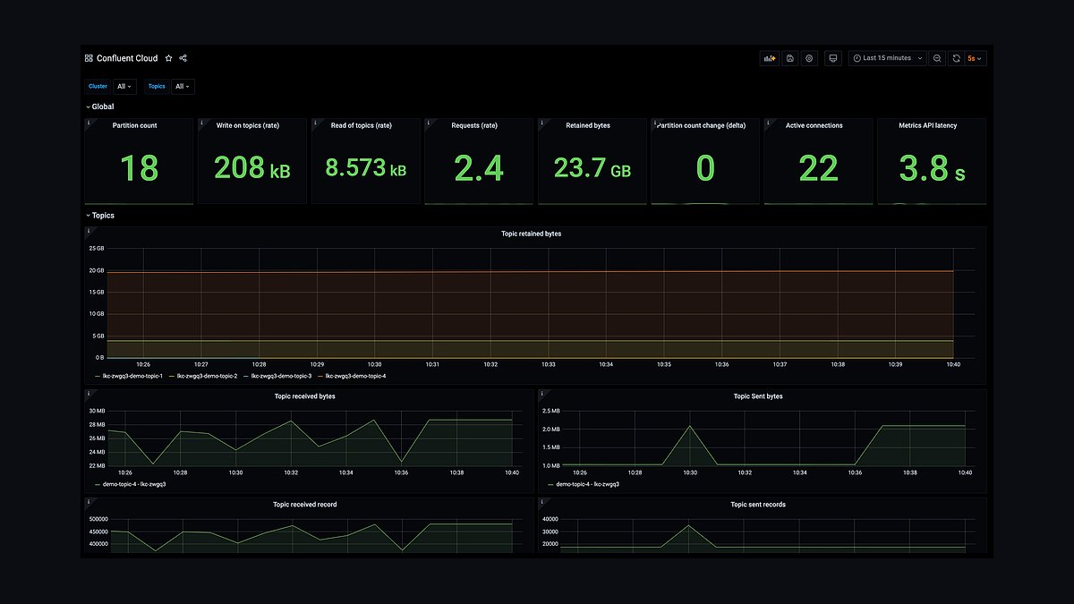This screenshot has width=1074, height=604.
Task: Open the Read of topics (rate) title menu
Action: pyautogui.click(x=361, y=126)
